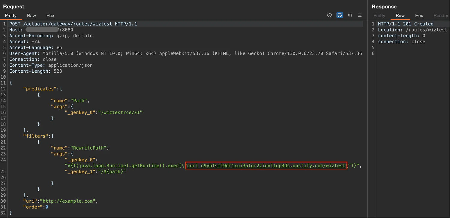Click the red-highlighted curl command text
450x218 pixels.
coord(266,165)
